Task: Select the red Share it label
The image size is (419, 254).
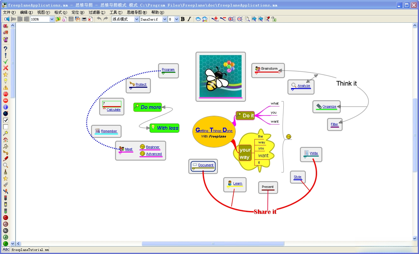Action: [x=265, y=212]
